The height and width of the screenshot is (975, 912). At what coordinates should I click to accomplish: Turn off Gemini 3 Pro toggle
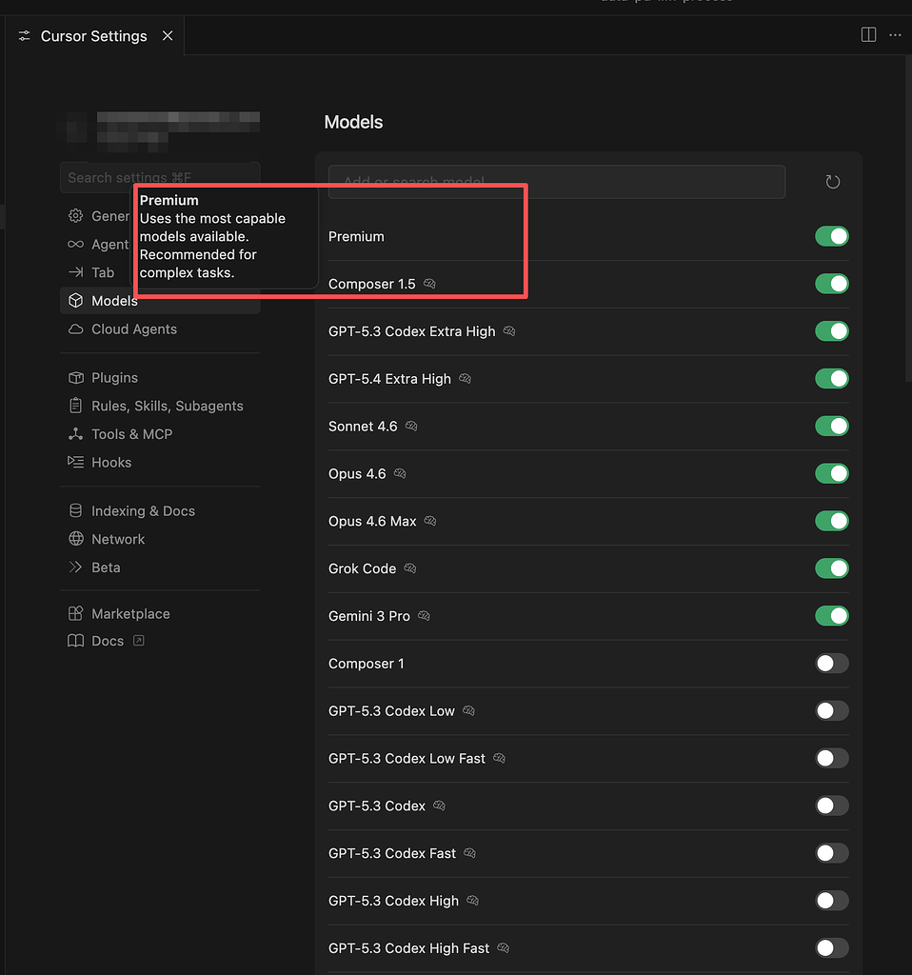click(832, 616)
